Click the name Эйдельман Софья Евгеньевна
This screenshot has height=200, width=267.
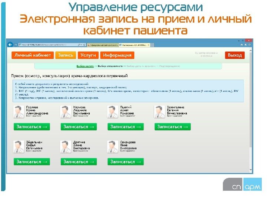[x=34, y=145]
